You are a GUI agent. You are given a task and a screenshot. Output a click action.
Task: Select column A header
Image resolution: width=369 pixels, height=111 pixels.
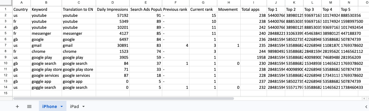click(22, 3)
